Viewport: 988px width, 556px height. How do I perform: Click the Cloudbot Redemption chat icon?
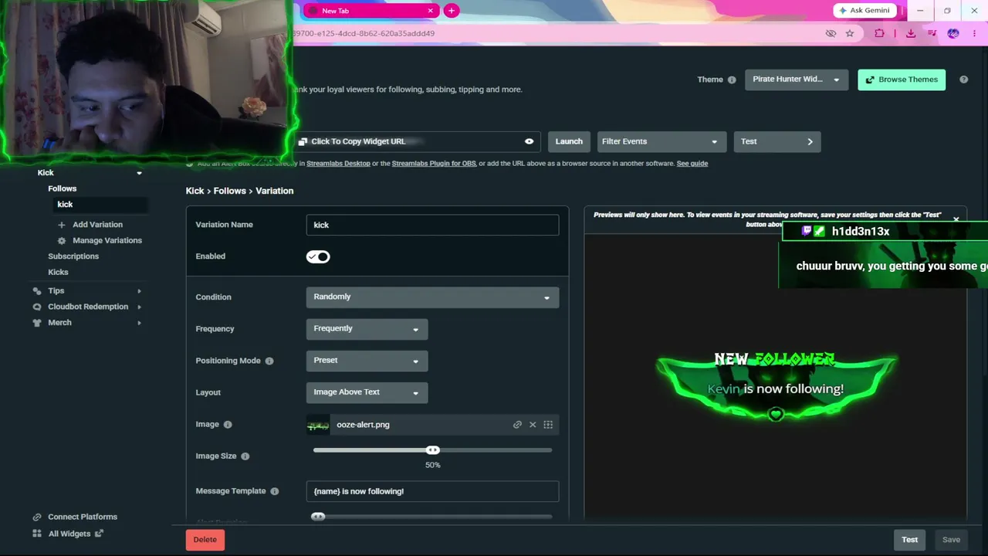pos(37,307)
